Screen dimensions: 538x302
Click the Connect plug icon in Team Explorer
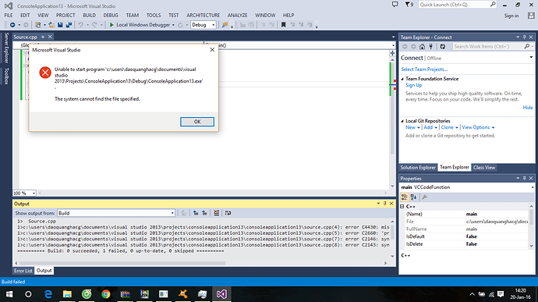[x=431, y=46]
